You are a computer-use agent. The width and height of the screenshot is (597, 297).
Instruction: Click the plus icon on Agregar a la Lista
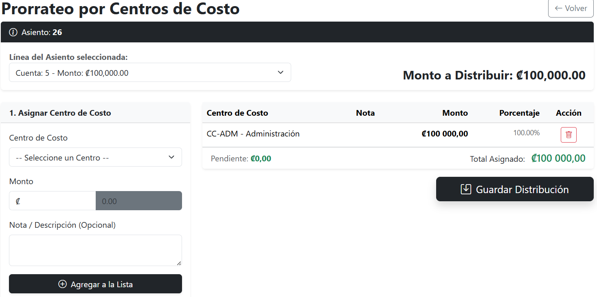62,284
